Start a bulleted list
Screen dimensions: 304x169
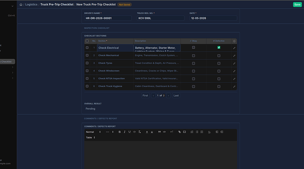coord(197,132)
